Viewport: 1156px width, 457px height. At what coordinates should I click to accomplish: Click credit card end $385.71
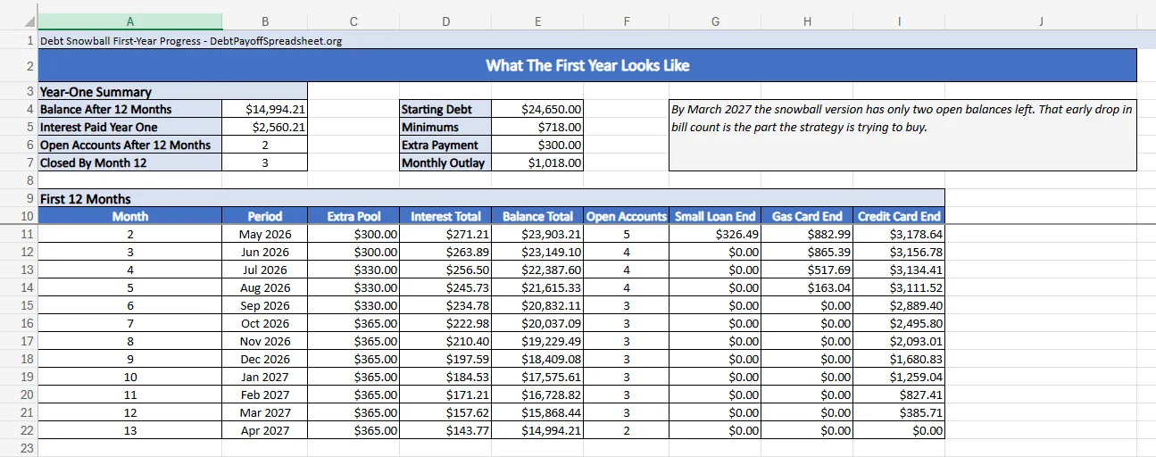tap(899, 412)
